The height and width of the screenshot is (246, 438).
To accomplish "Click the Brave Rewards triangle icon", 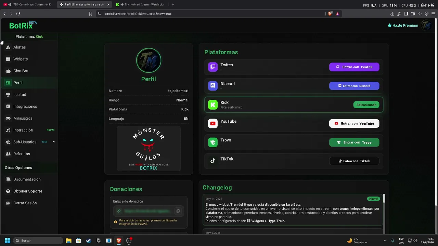I will click(337, 14).
